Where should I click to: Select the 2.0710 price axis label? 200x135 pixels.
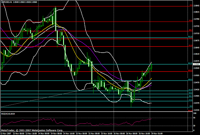pos(196,33)
